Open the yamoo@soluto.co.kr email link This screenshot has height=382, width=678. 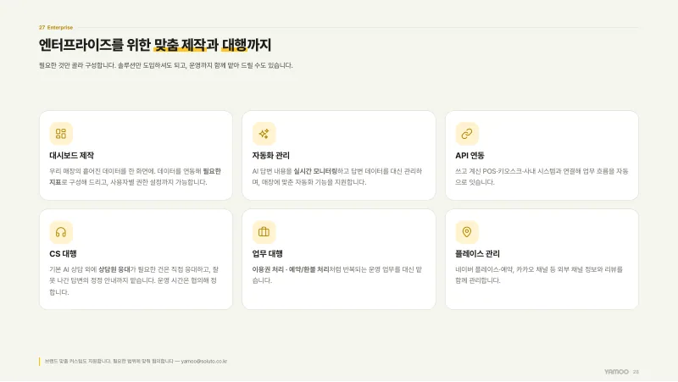coord(204,362)
